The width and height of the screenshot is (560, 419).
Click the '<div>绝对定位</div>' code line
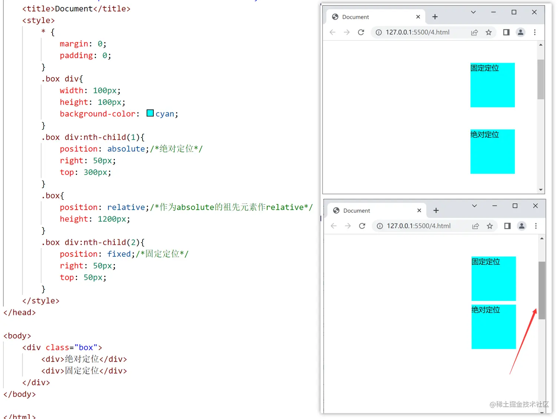[84, 359]
